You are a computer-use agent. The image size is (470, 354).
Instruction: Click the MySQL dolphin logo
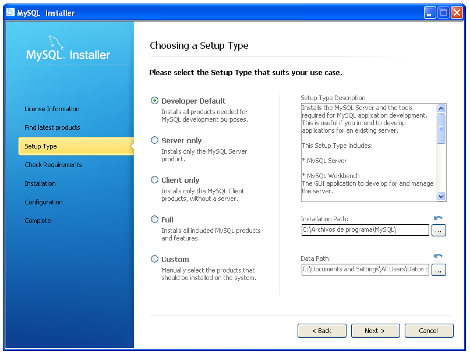(x=56, y=43)
